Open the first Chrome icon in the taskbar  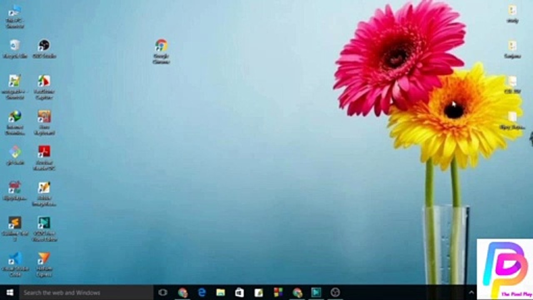coord(182,292)
